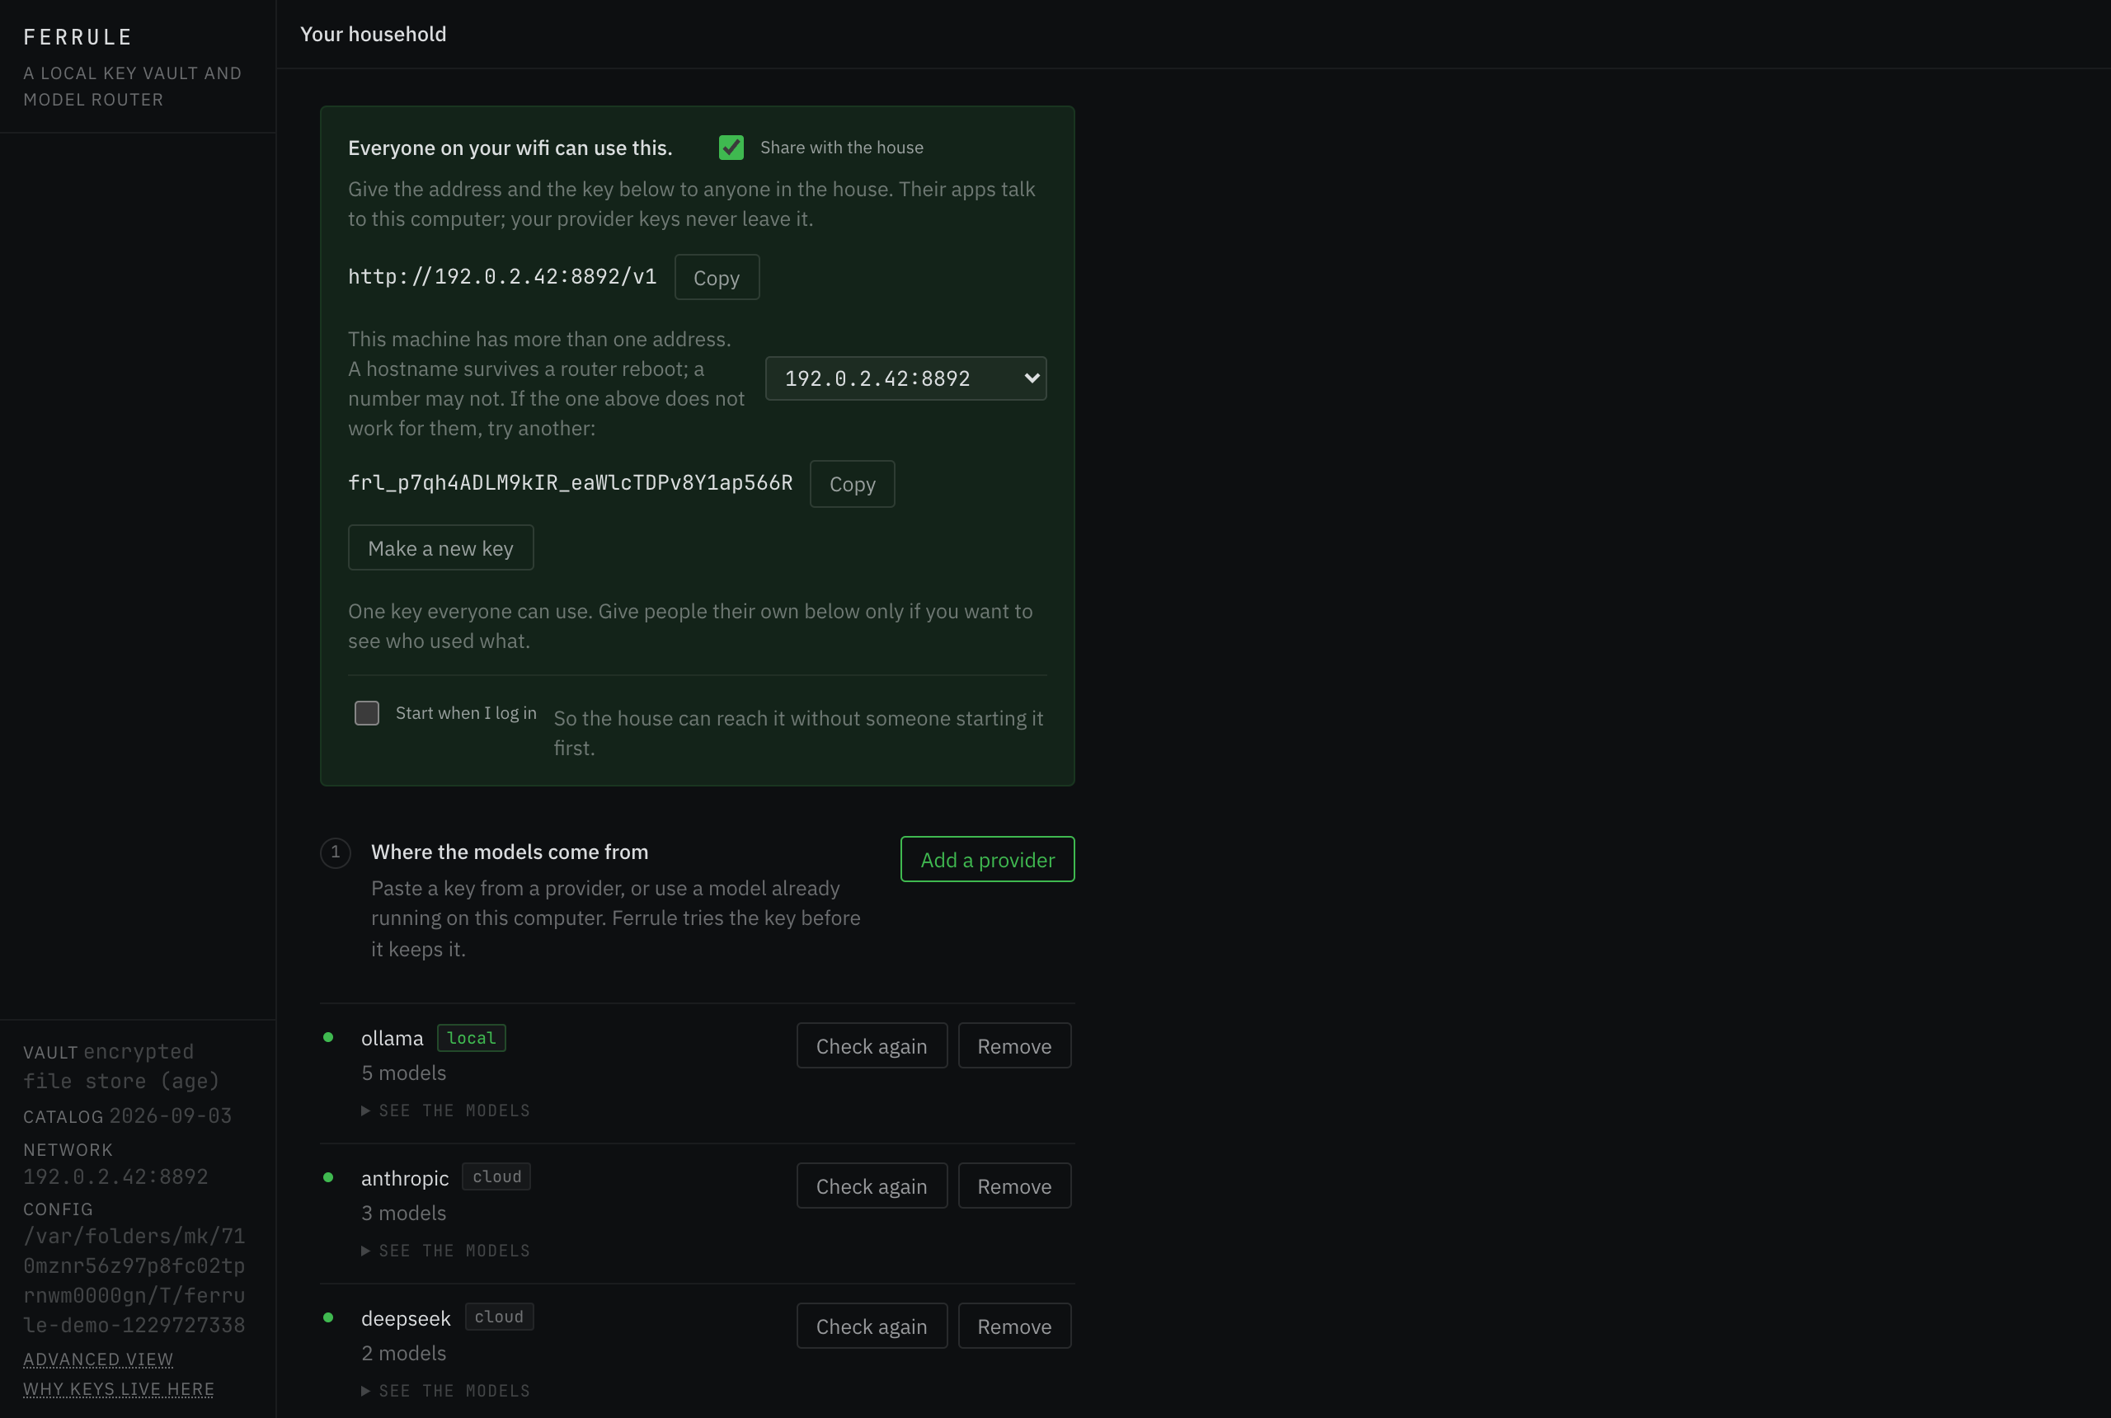
Task: Click the Vault encrypted file store text
Action: 121,1066
